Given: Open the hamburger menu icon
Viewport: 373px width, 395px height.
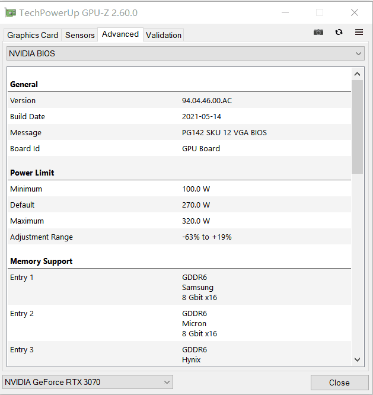Looking at the screenshot, I should [x=359, y=32].
